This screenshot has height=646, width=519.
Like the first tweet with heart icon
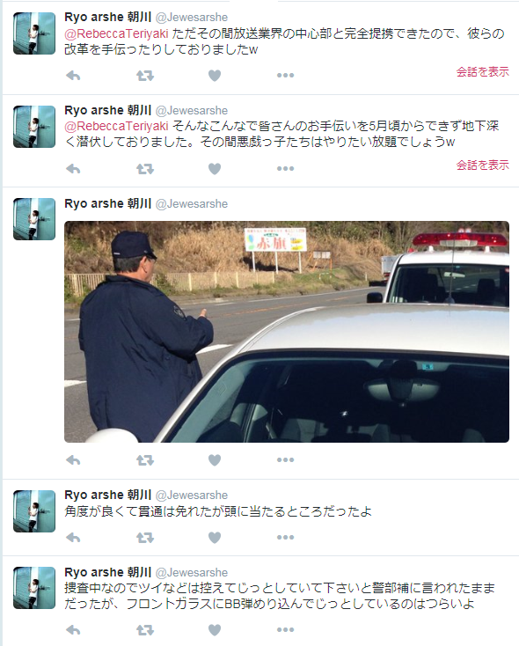(x=215, y=76)
